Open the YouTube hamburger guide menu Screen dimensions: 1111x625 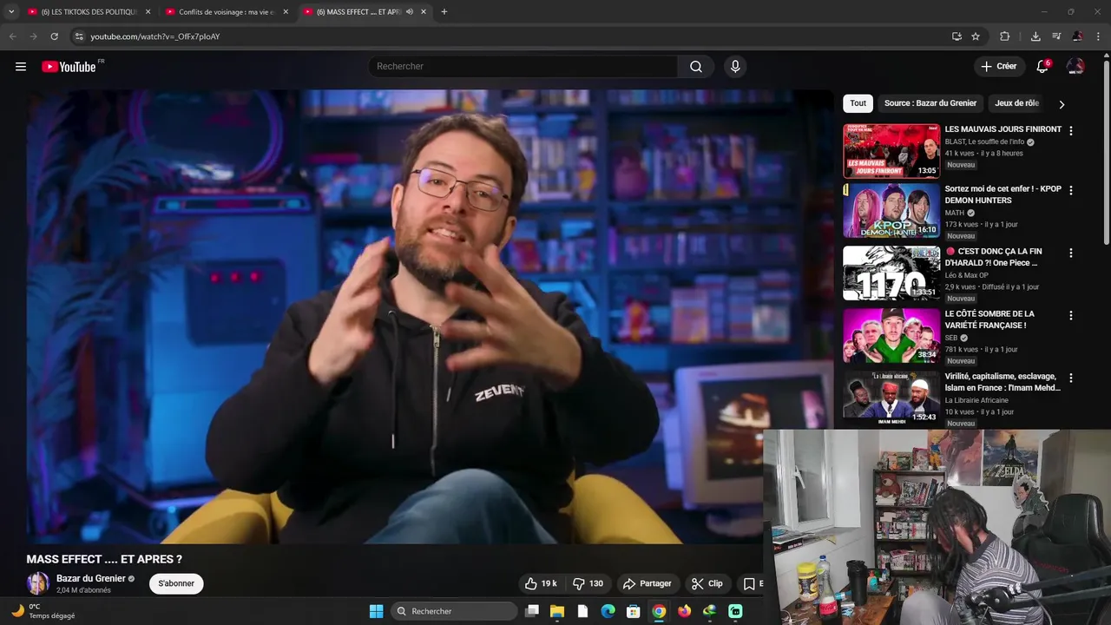coord(21,67)
